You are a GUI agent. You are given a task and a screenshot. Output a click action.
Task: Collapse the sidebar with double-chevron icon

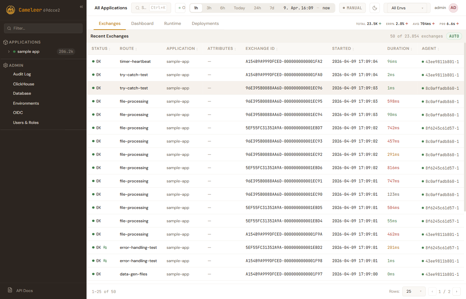[x=81, y=7]
